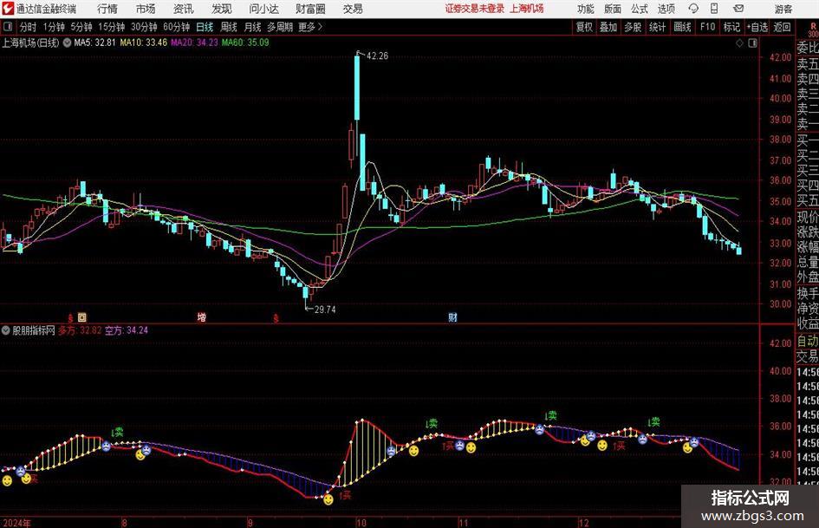Click the 财 financial report marker

[x=453, y=316]
